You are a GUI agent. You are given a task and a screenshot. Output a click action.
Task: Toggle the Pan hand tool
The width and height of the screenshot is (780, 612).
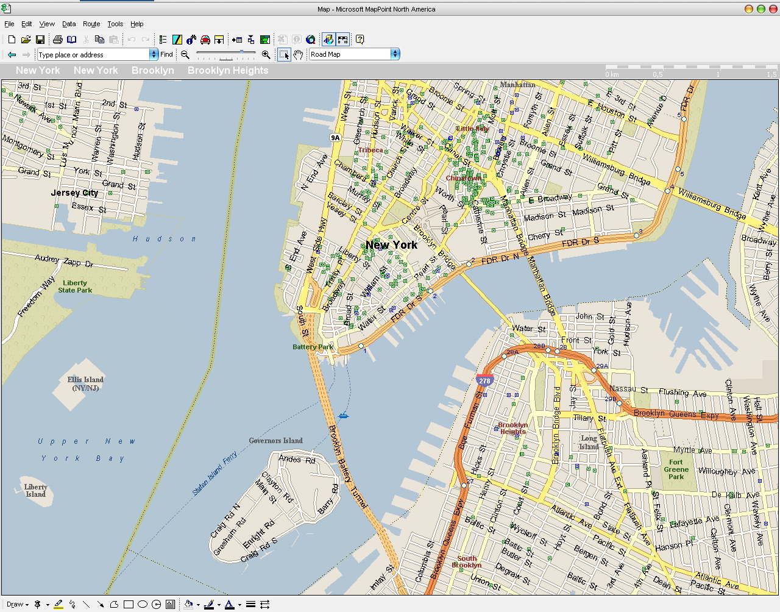pyautogui.click(x=298, y=54)
